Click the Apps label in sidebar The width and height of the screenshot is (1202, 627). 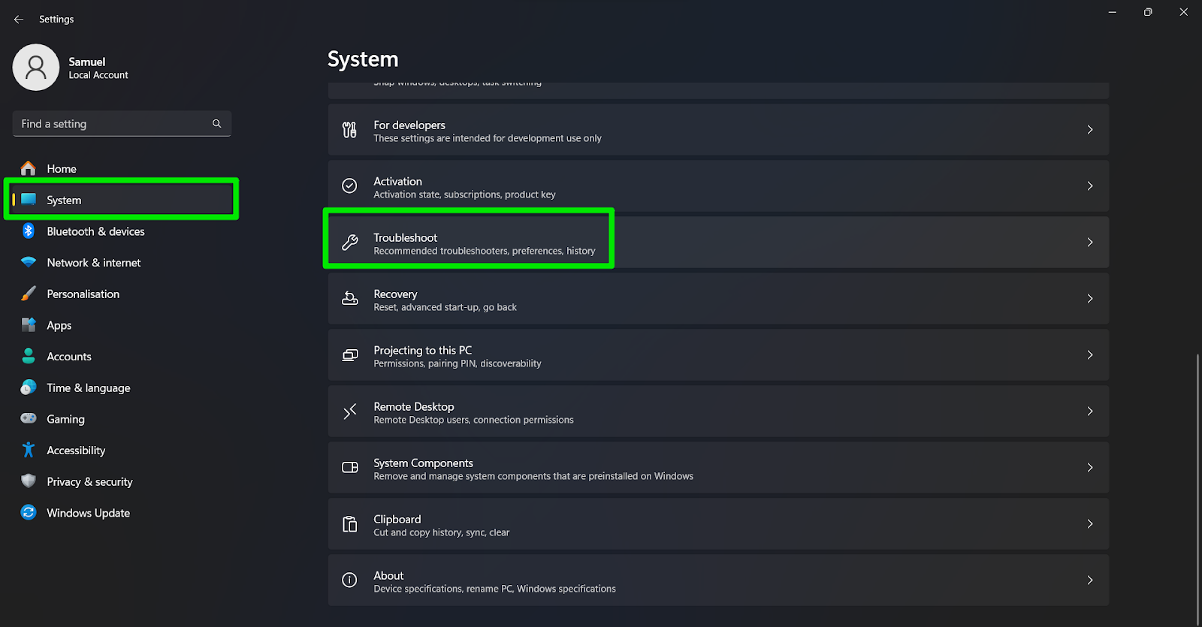[x=59, y=325]
